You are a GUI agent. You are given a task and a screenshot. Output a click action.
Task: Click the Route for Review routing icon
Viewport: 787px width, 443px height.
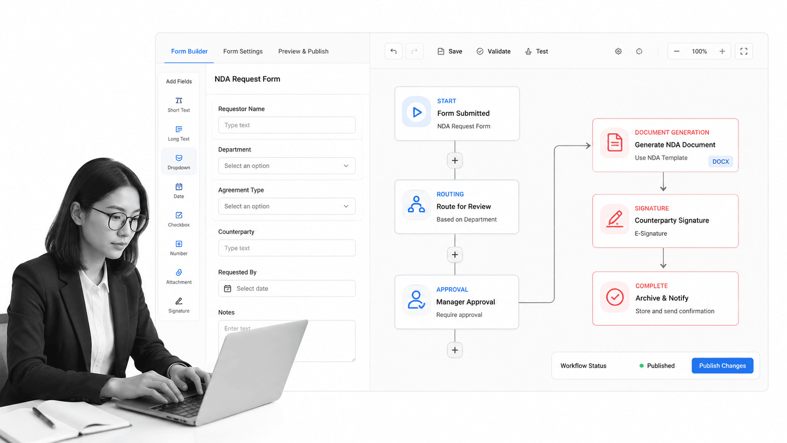pyautogui.click(x=417, y=205)
